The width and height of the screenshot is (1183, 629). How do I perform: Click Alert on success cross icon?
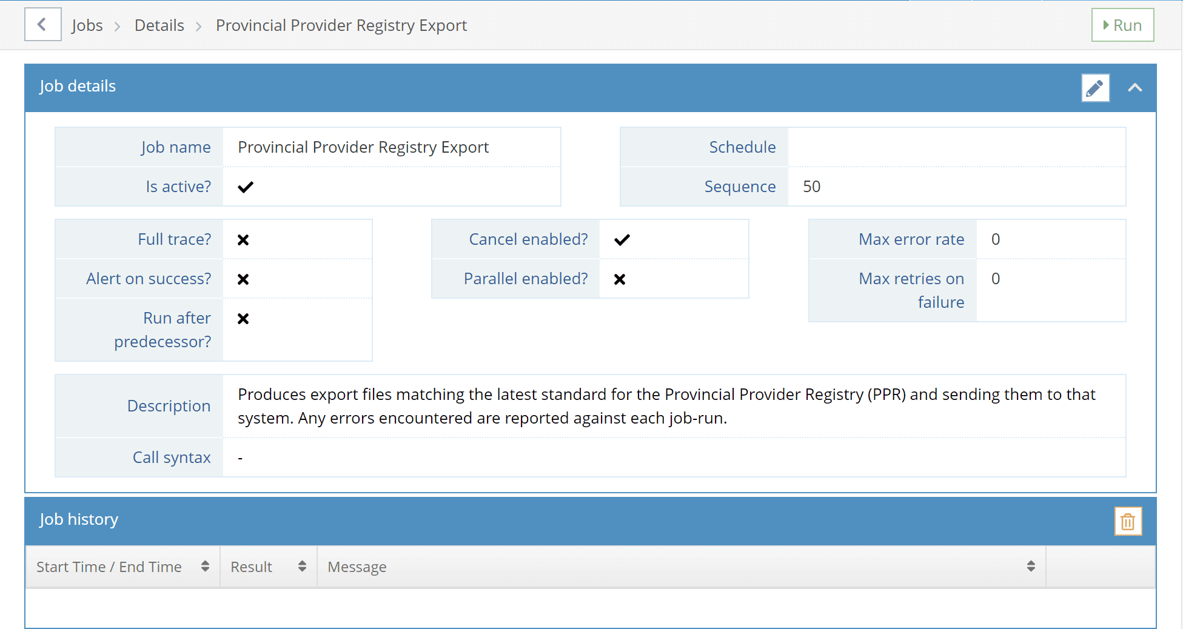coord(243,279)
